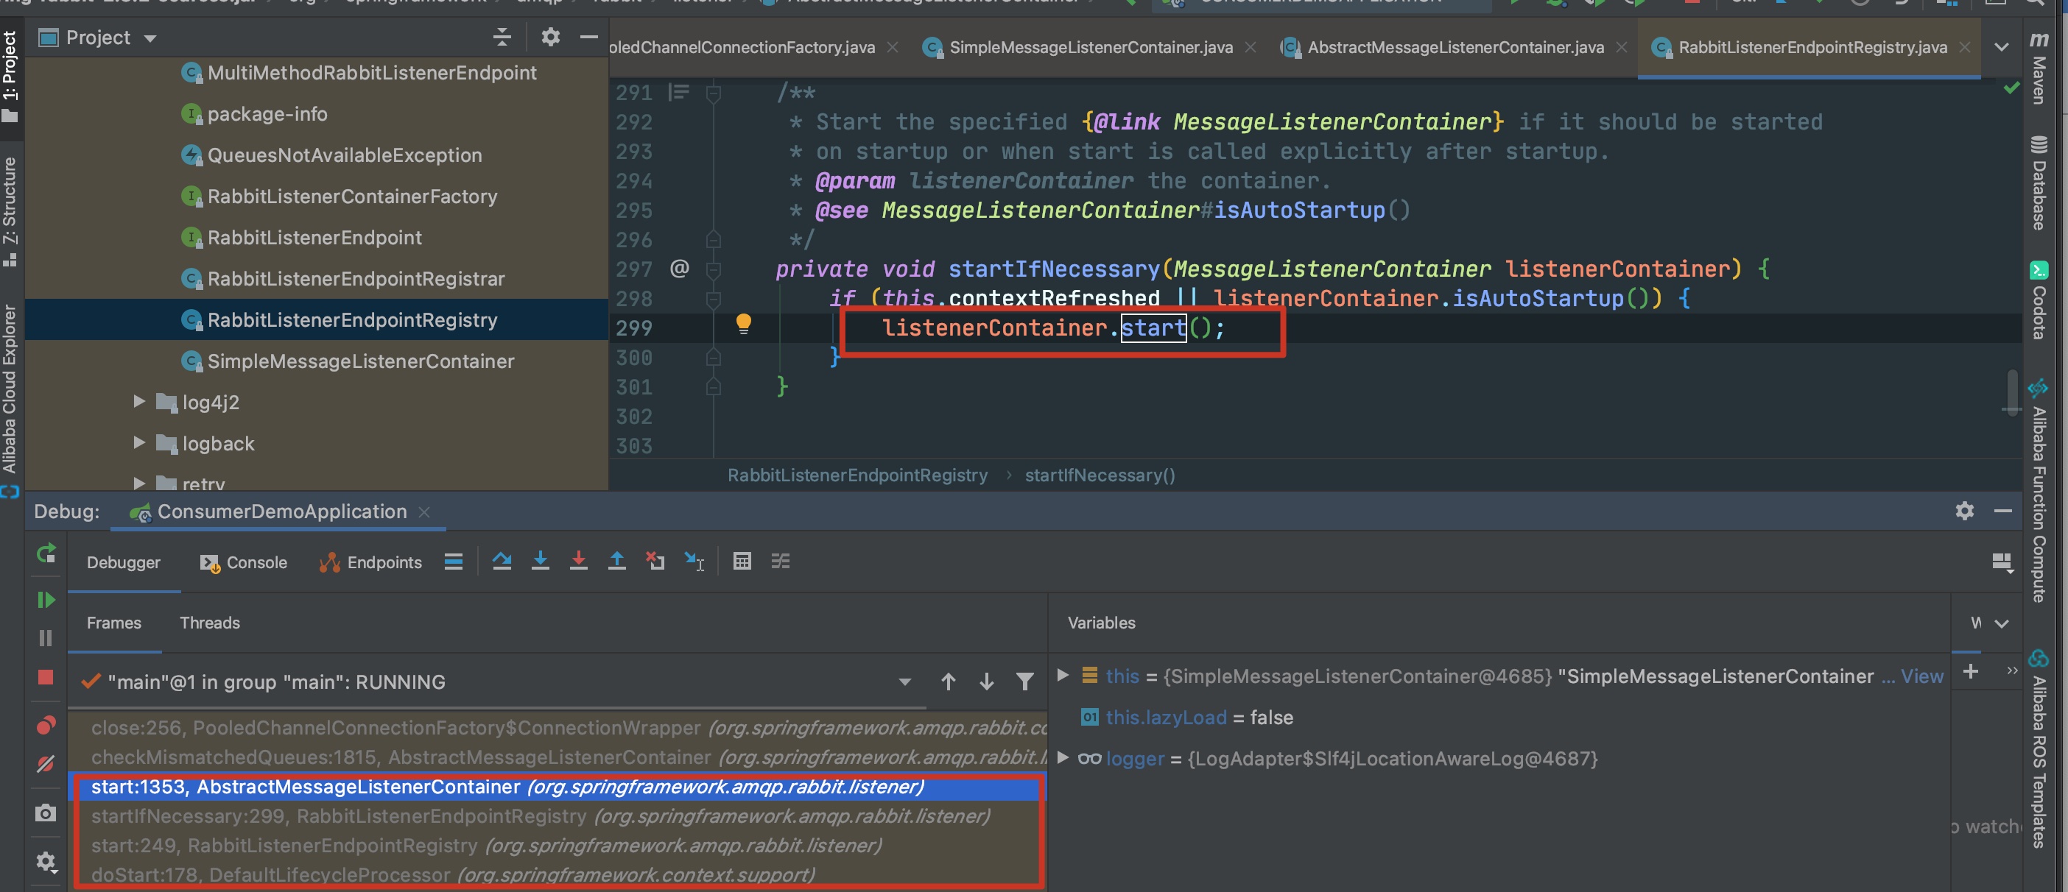Click the Step Into icon
2068x892 pixels.
click(541, 561)
